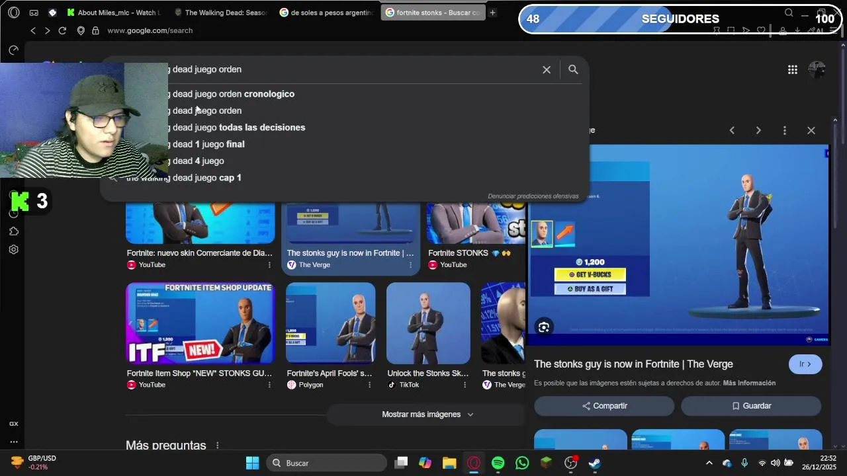Image resolution: width=847 pixels, height=476 pixels.
Task: Expand the hidden system tray icons chevron
Action: coord(709,463)
